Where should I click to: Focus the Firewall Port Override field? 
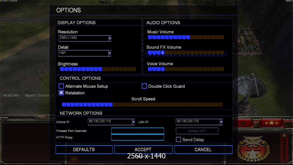137,131
